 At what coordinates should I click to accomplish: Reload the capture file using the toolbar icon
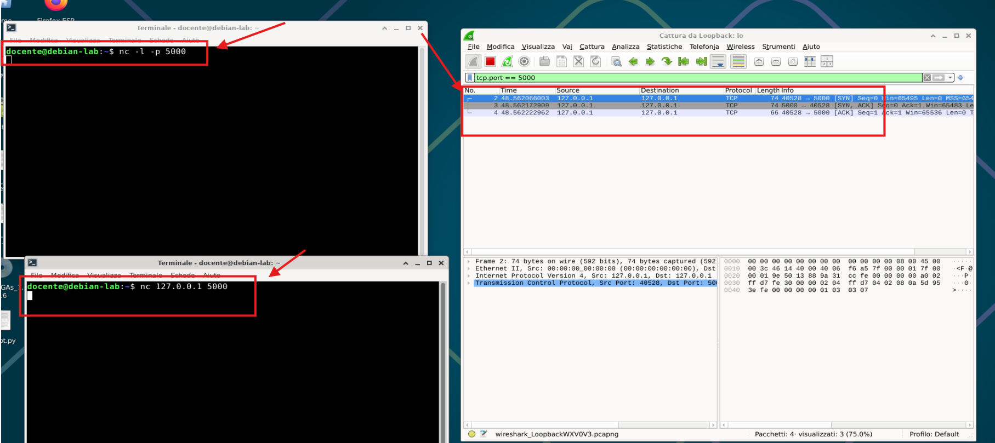pos(595,62)
